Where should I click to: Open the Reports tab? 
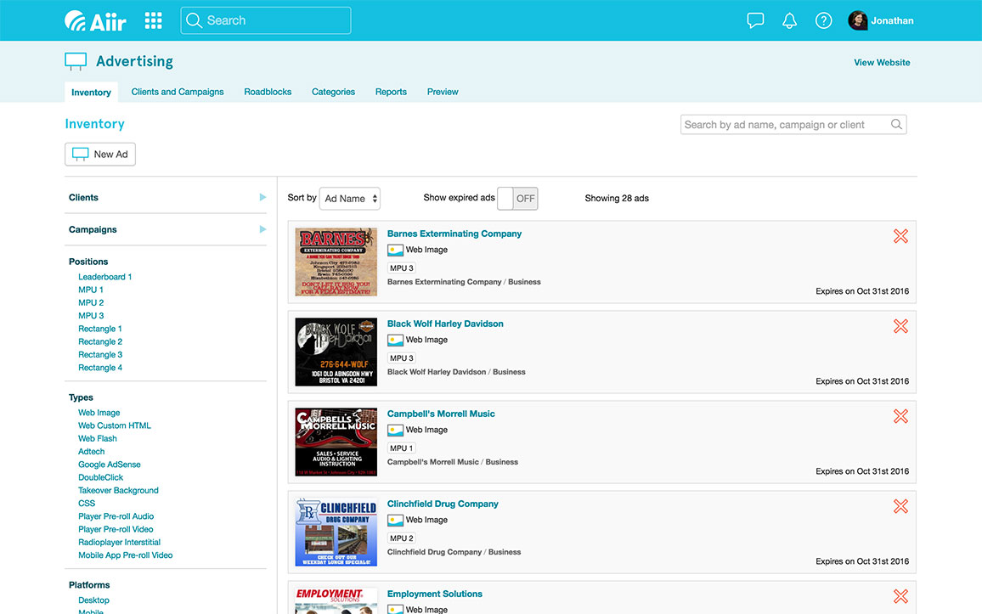click(391, 92)
